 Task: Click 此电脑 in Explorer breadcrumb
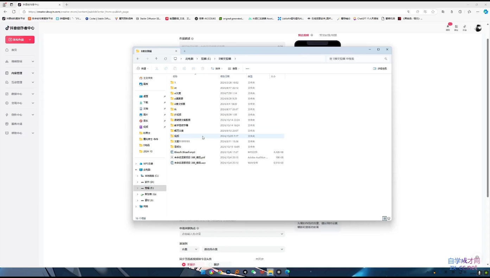click(x=189, y=59)
